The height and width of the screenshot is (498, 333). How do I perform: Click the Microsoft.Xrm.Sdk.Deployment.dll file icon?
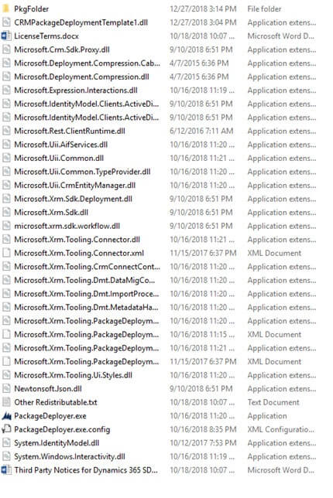(x=6, y=199)
